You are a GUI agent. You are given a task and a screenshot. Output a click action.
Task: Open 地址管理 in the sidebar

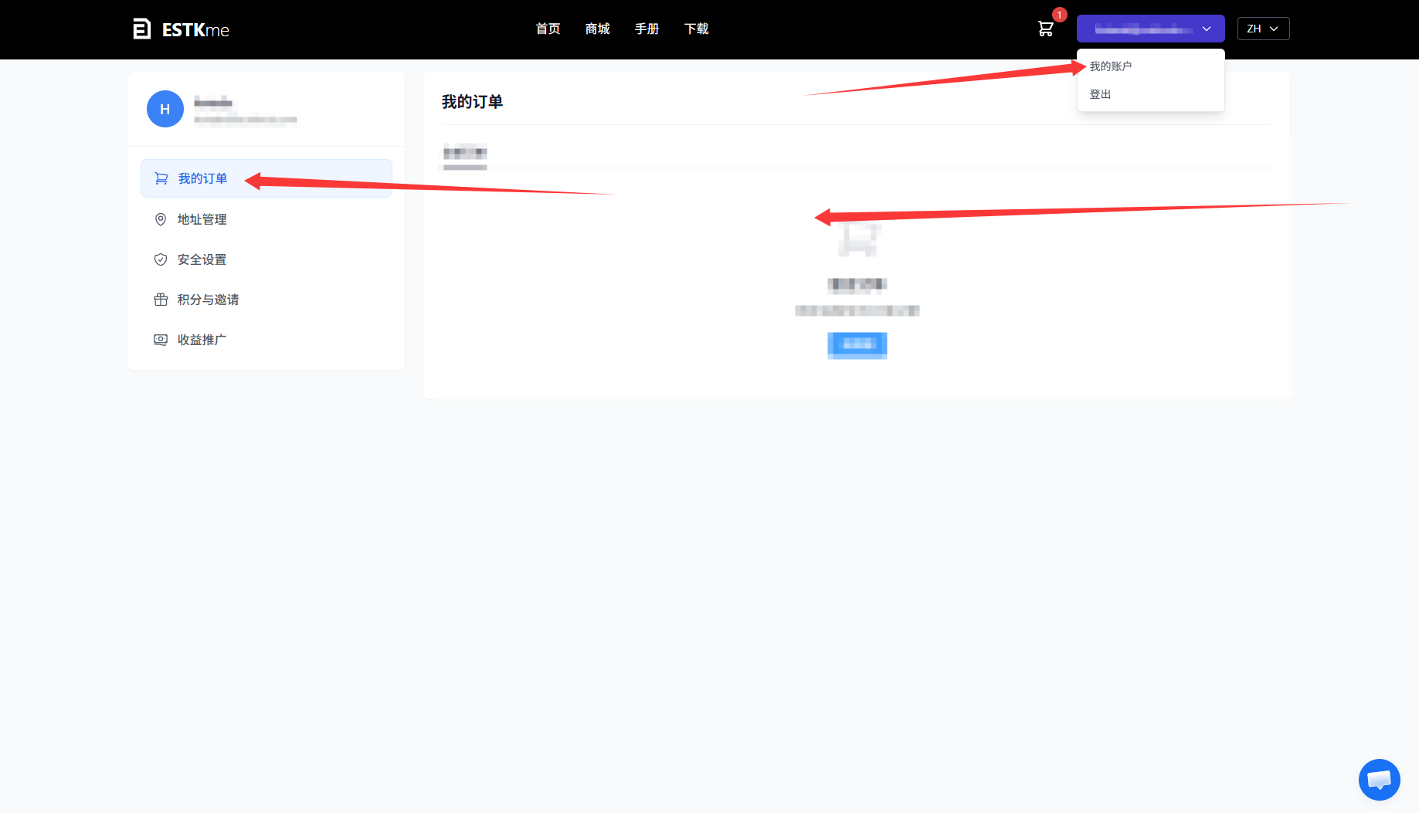tap(202, 219)
